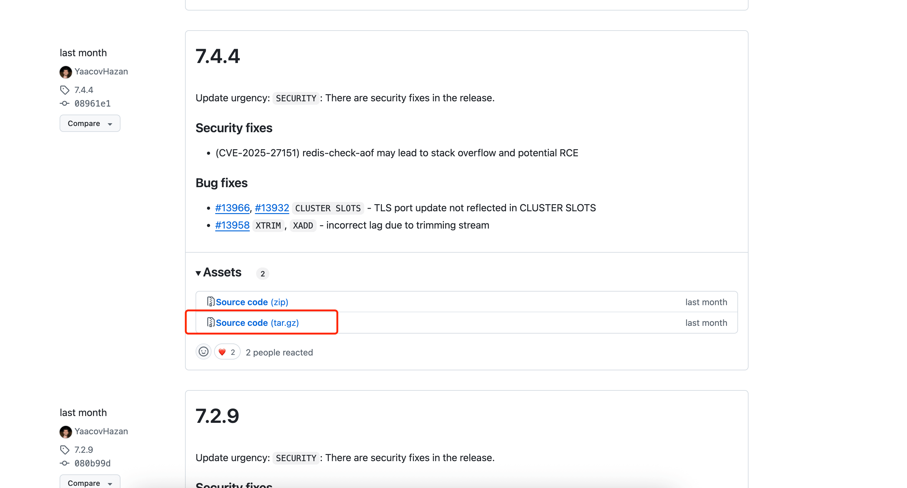The width and height of the screenshot is (907, 488).
Task: Toggle the heart reaction with count 2
Action: pos(227,352)
